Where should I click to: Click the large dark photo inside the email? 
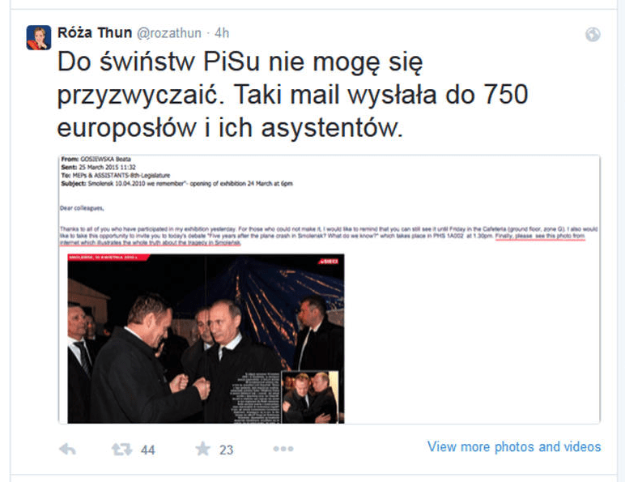click(206, 339)
